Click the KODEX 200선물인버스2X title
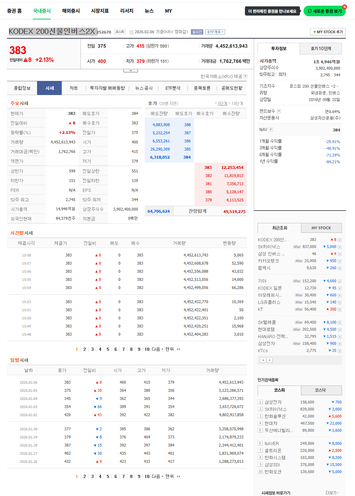 click(x=52, y=31)
